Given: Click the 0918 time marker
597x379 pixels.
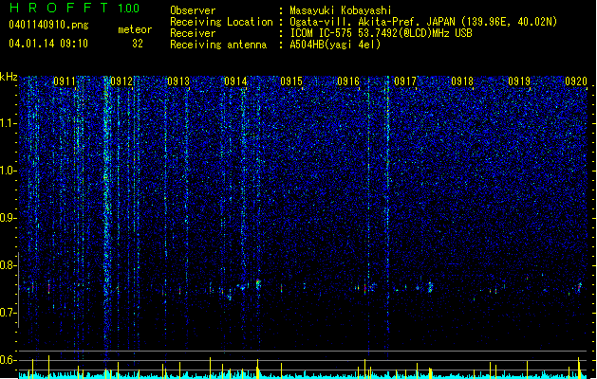Looking at the screenshot, I should [462, 81].
